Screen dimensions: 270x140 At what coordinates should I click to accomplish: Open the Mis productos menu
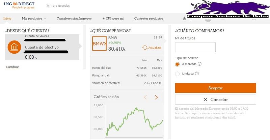[x=32, y=19]
